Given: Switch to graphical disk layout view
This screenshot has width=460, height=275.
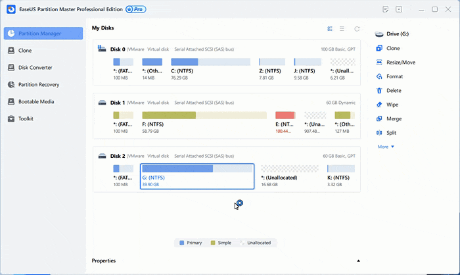Looking at the screenshot, I should tap(330, 29).
